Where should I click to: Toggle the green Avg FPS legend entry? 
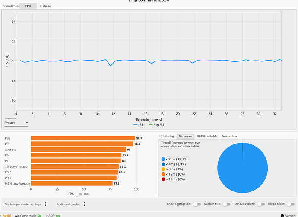click(x=157, y=125)
